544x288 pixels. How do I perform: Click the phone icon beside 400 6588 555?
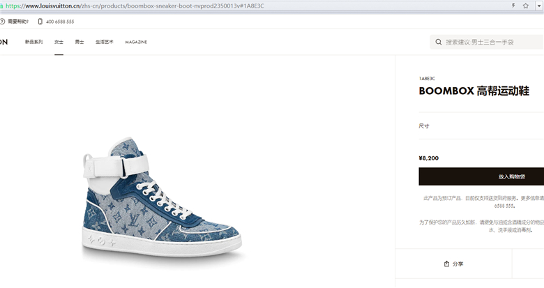pyautogui.click(x=40, y=22)
